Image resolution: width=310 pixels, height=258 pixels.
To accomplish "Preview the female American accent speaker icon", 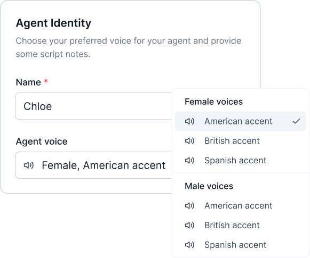I will (189, 121).
